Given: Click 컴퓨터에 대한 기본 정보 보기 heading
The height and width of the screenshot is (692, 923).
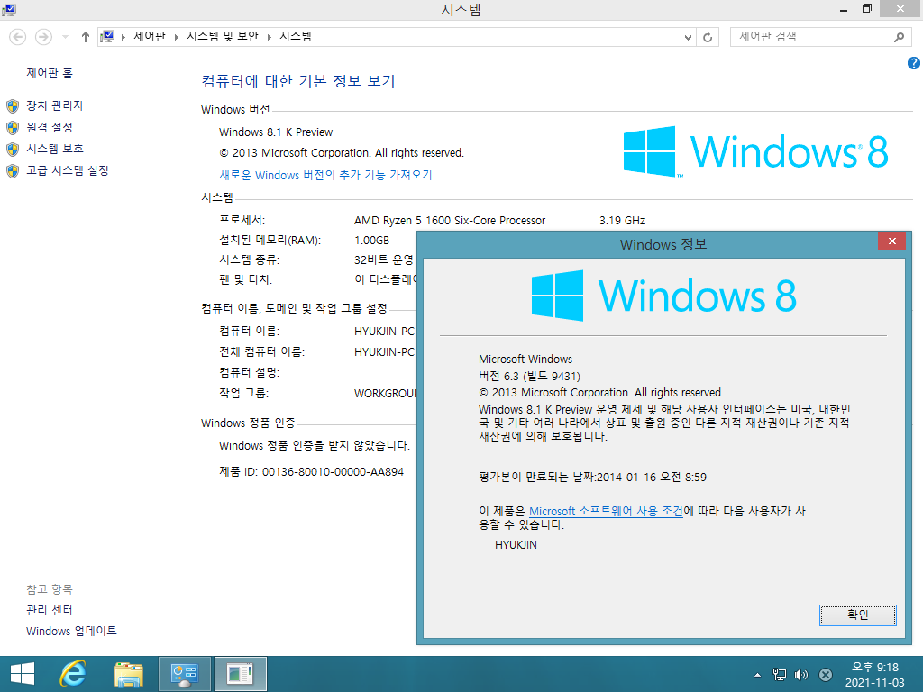Looking at the screenshot, I should [297, 80].
